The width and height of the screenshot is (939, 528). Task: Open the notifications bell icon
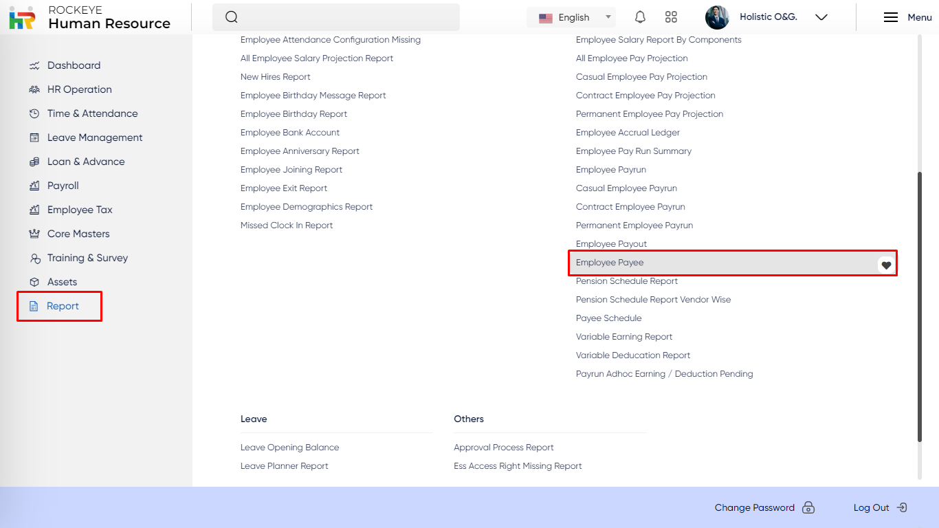[x=640, y=17]
